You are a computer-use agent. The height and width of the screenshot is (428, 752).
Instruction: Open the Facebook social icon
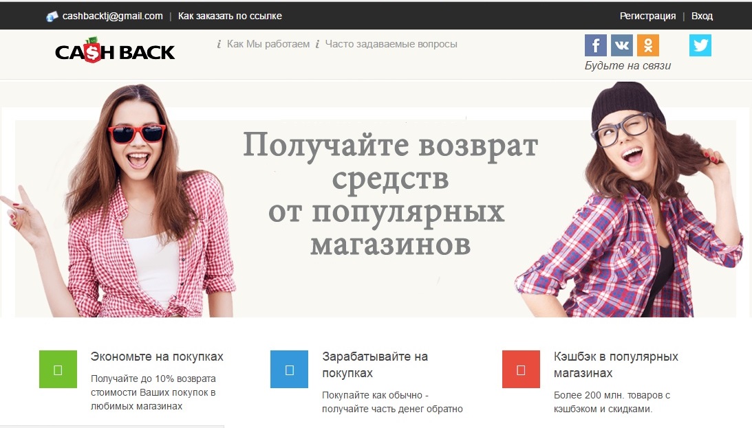click(x=595, y=45)
